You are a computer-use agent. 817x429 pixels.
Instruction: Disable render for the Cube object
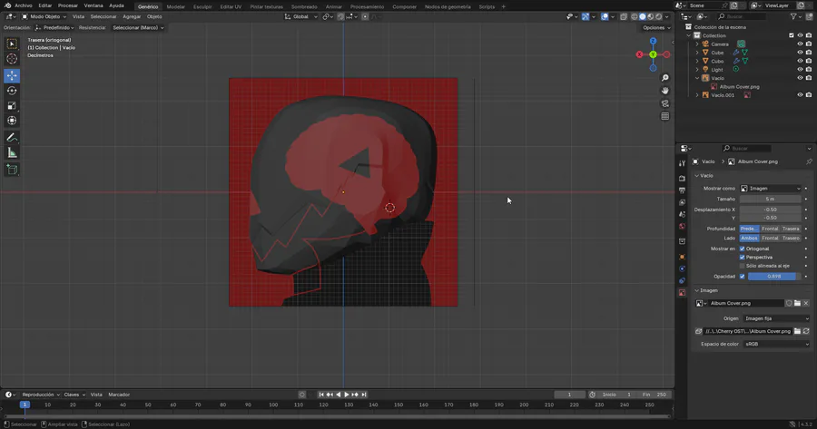pos(809,53)
